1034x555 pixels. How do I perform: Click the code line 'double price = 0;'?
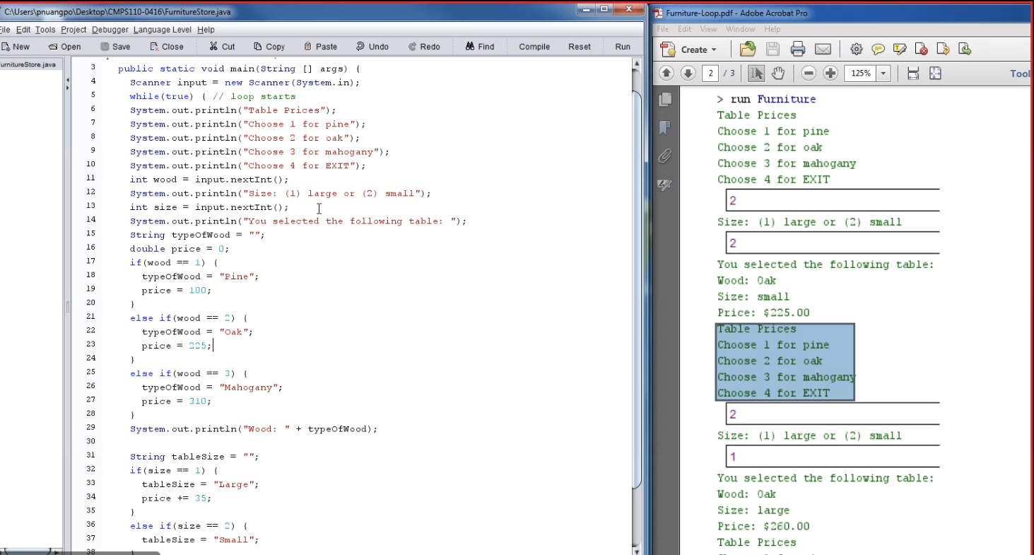point(180,249)
